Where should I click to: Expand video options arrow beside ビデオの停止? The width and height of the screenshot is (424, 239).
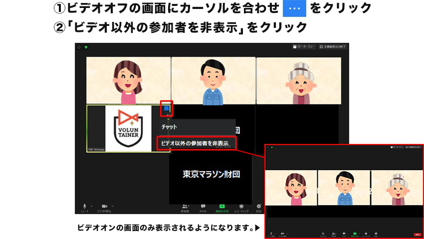pyautogui.click(x=112, y=206)
